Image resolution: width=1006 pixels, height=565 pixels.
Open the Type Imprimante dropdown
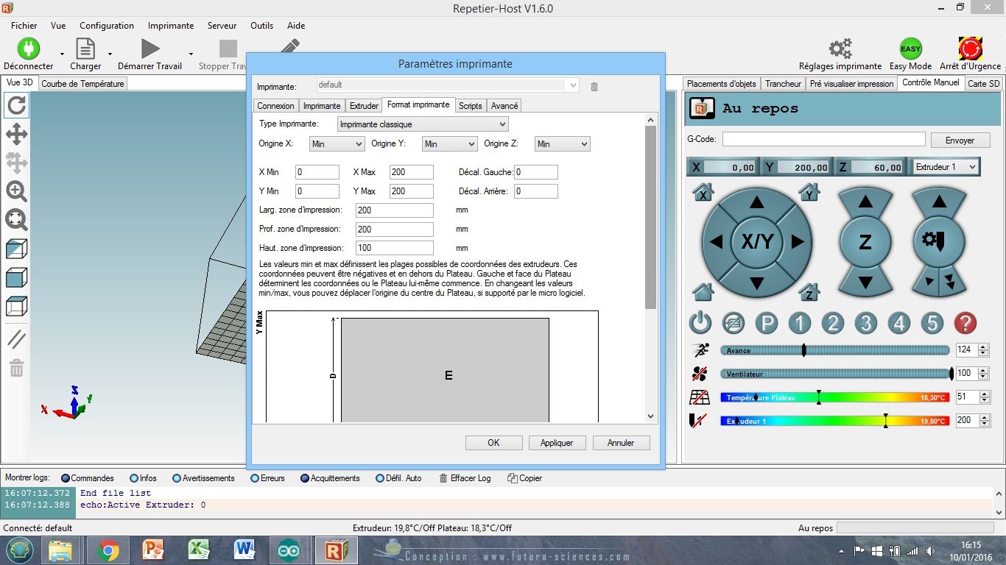click(x=423, y=124)
